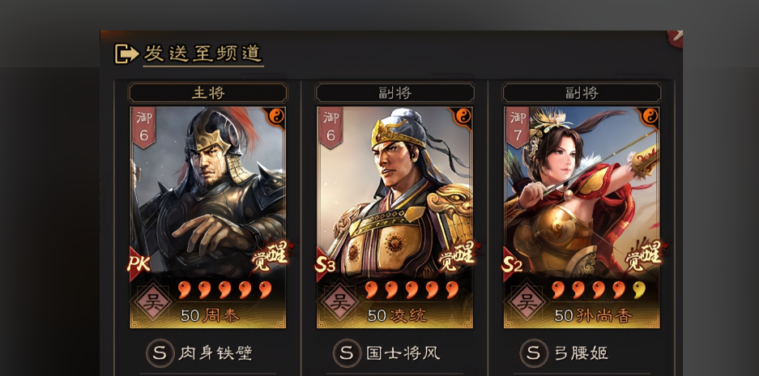
Task: Click the PK badge on 周泰 card
Action: 139,263
